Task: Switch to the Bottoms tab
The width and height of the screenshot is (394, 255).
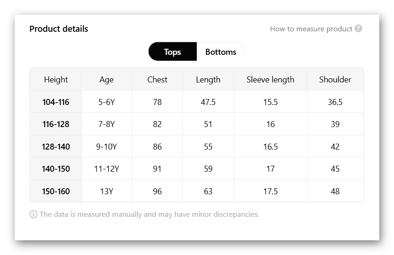Action: (221, 52)
